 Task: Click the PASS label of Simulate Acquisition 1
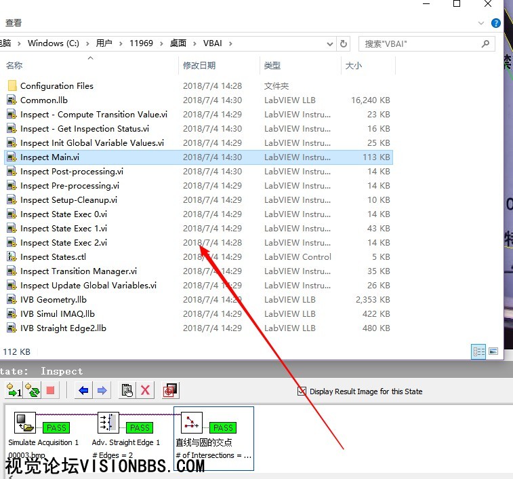(x=56, y=427)
